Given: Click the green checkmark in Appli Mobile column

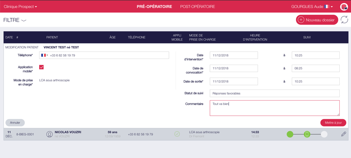Looking at the screenshot, I should pos(177,134).
